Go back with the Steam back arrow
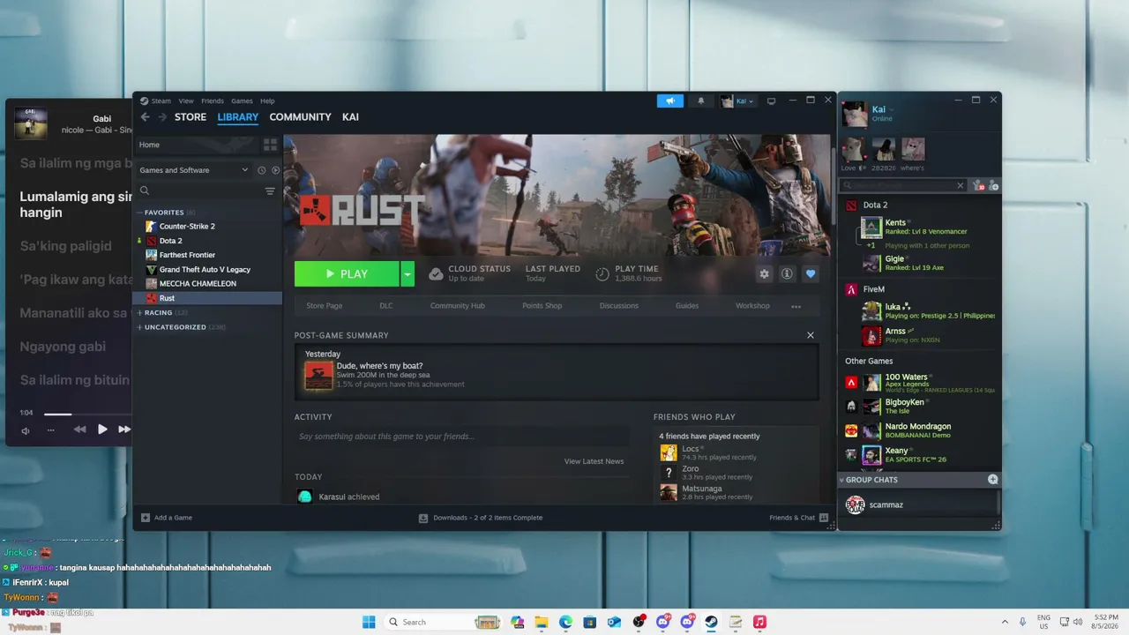 pyautogui.click(x=146, y=117)
